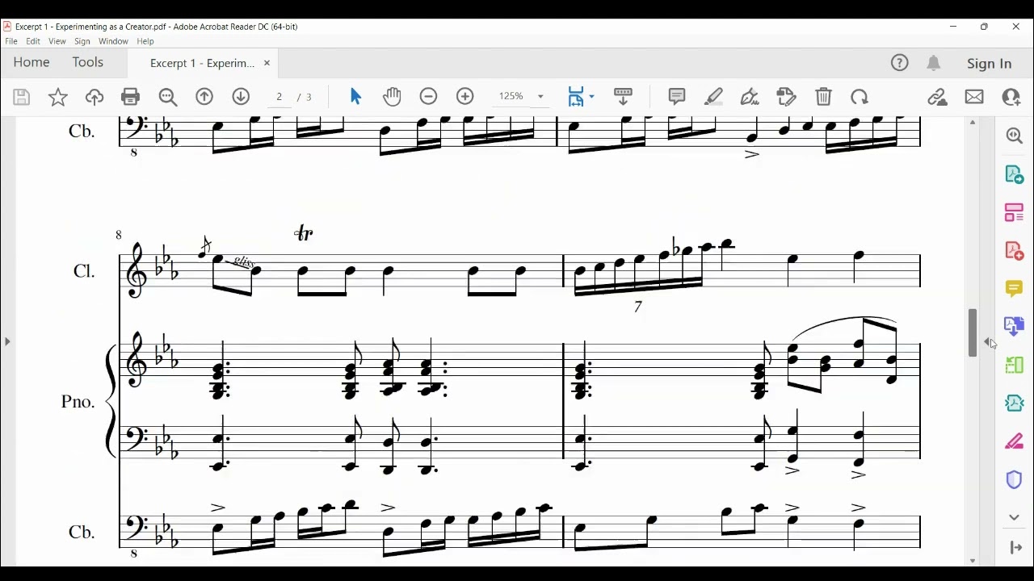Select the highlighter text tool
Viewport: 1034px width, 581px height.
click(713, 97)
